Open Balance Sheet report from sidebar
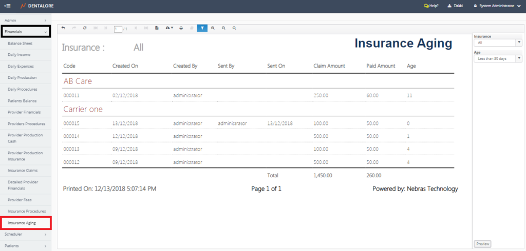The image size is (526, 251). pyautogui.click(x=21, y=44)
